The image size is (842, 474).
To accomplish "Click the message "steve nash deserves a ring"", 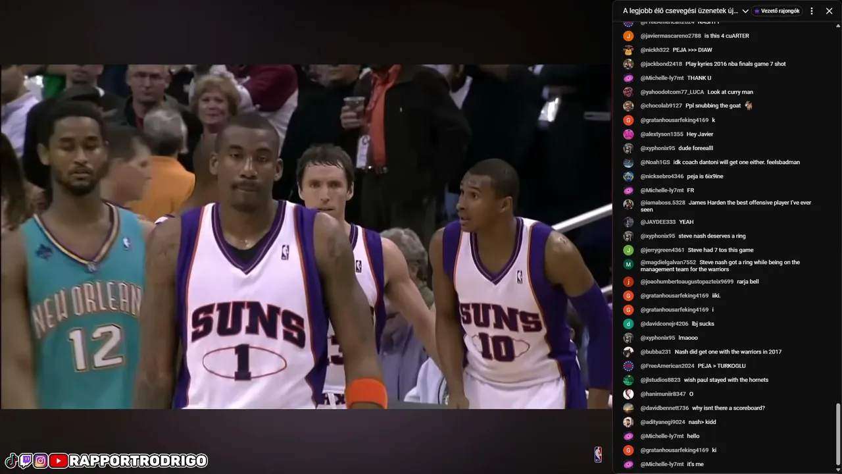I will pyautogui.click(x=712, y=236).
